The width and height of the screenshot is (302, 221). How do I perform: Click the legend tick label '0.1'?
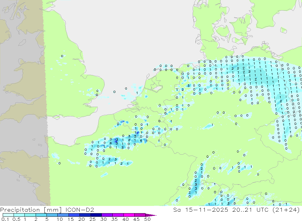[x=5, y=219]
